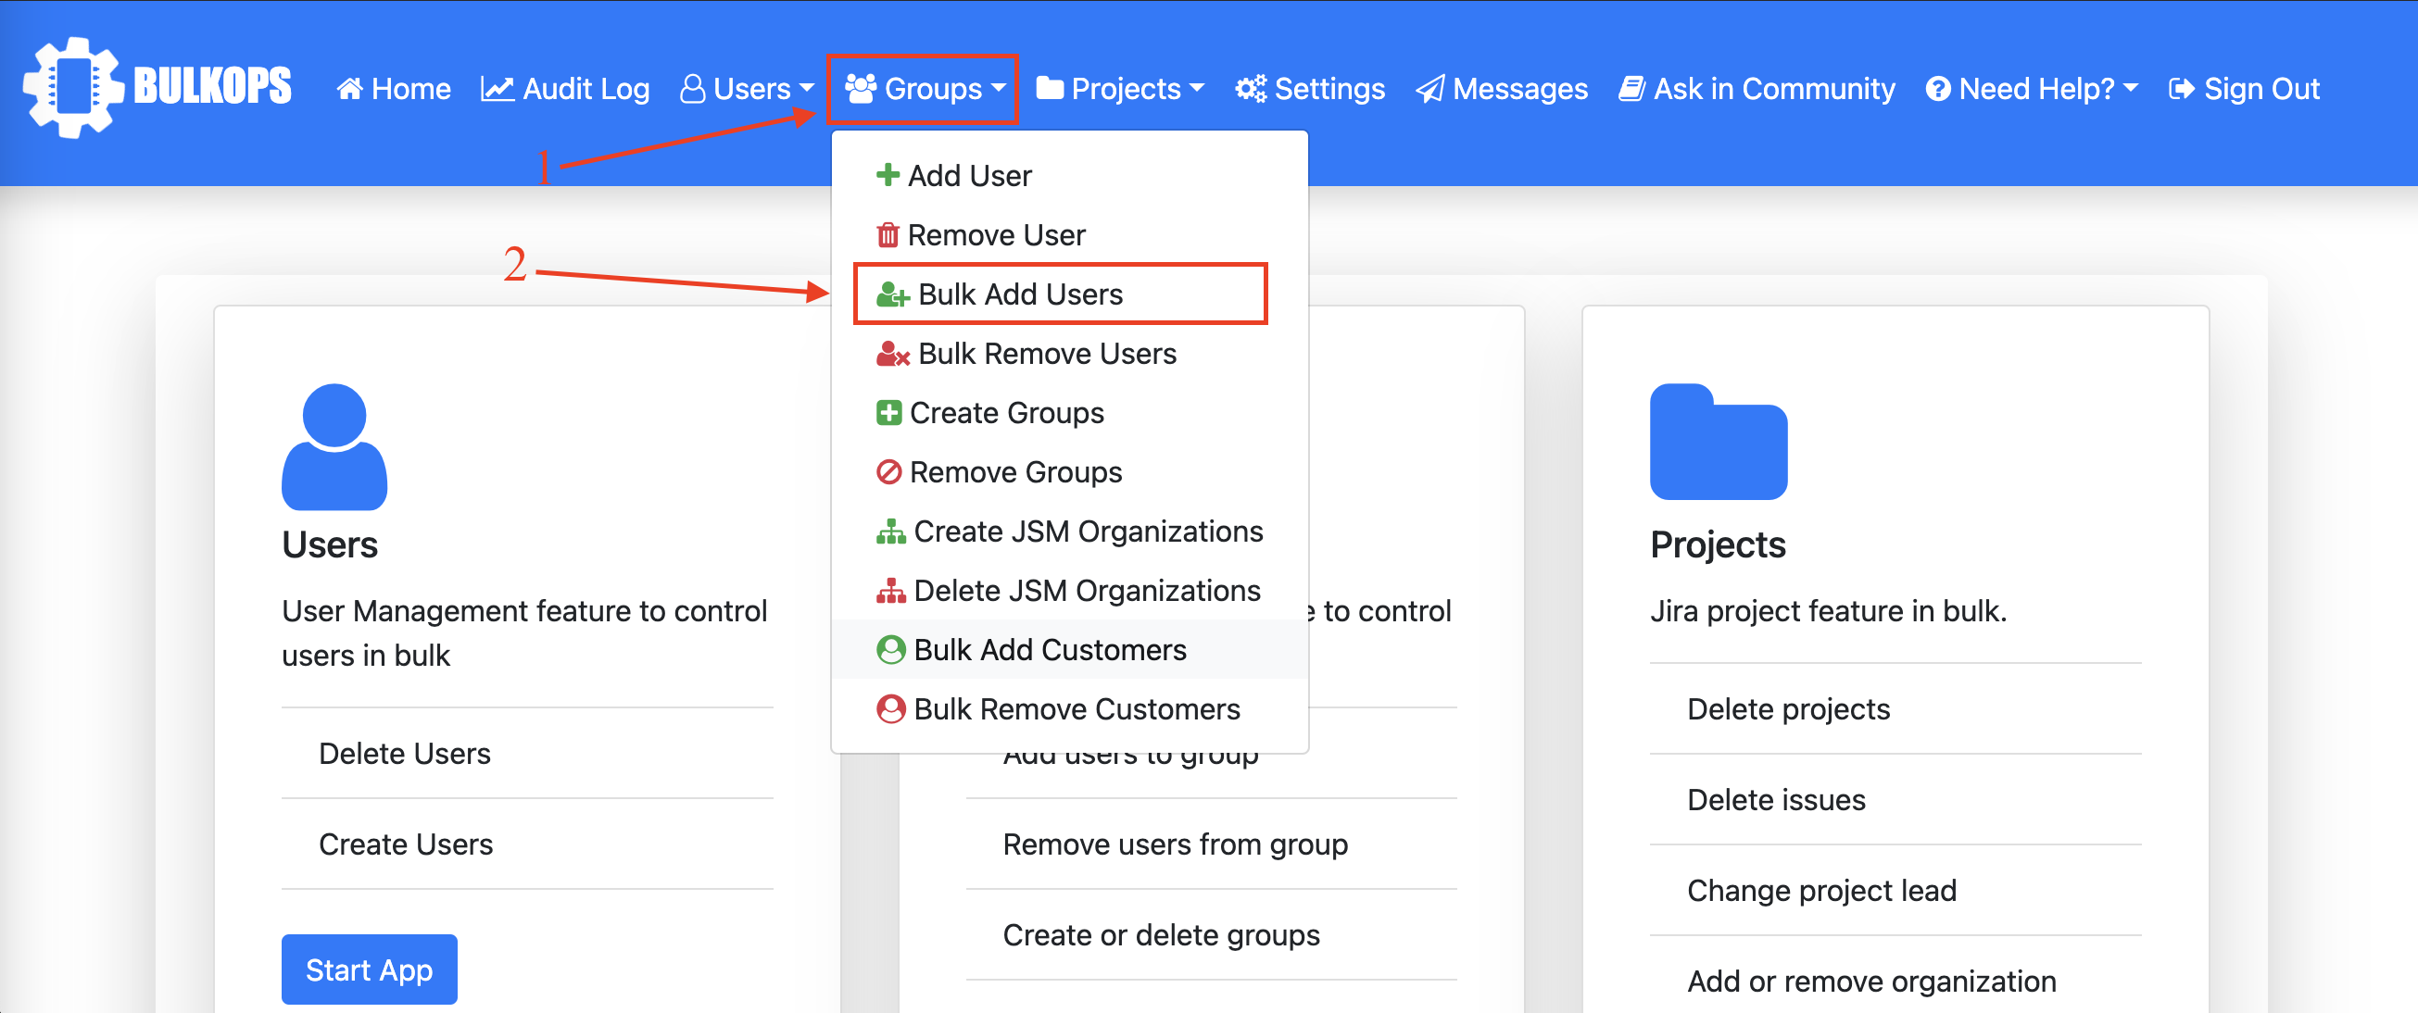2418x1013 pixels.
Task: Open the Delete Users feature
Action: (405, 753)
